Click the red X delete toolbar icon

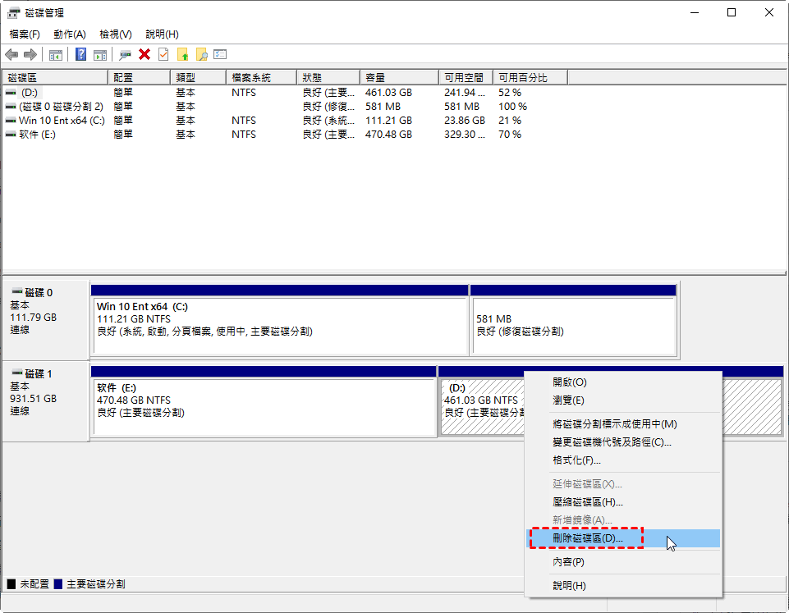click(x=144, y=54)
